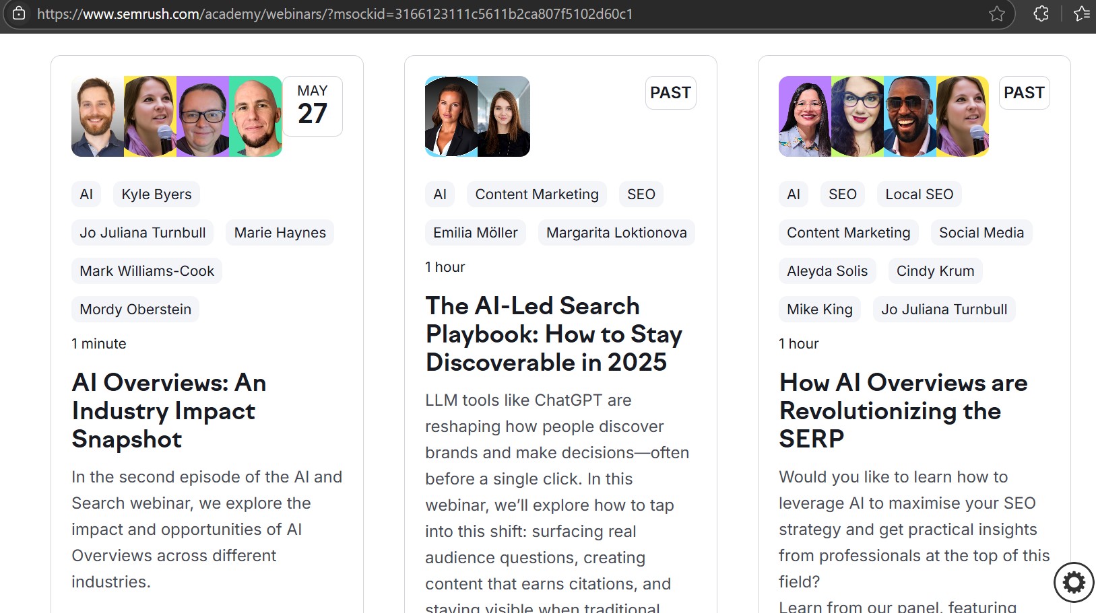
Task: Select the 'Kyle Byers' speaker tag
Action: [x=156, y=194]
